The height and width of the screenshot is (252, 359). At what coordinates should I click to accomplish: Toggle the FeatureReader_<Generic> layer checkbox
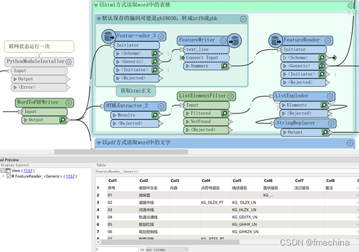tap(8, 176)
